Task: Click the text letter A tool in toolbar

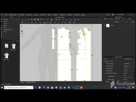Action: tap(66, 20)
